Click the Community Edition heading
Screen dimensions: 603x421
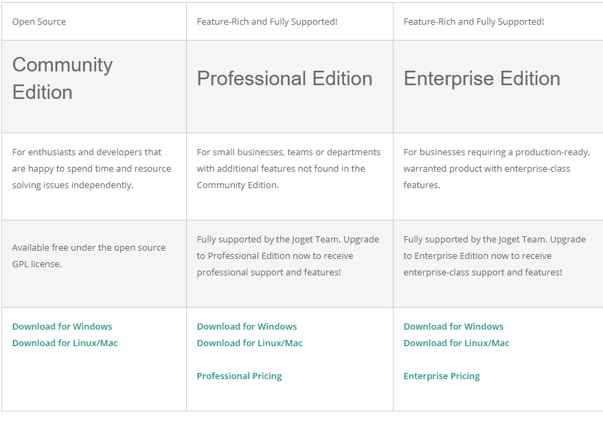click(x=62, y=78)
